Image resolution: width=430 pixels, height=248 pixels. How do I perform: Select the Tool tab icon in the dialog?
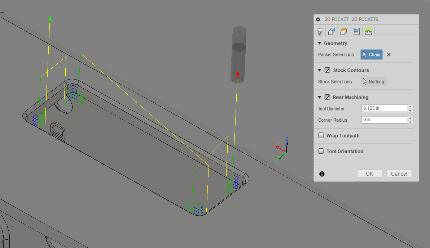[320, 31]
